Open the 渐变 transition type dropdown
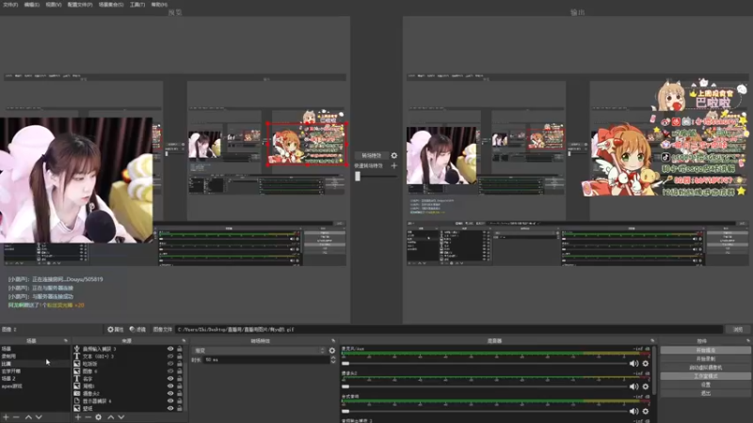Image resolution: width=753 pixels, height=423 pixels. (x=259, y=351)
